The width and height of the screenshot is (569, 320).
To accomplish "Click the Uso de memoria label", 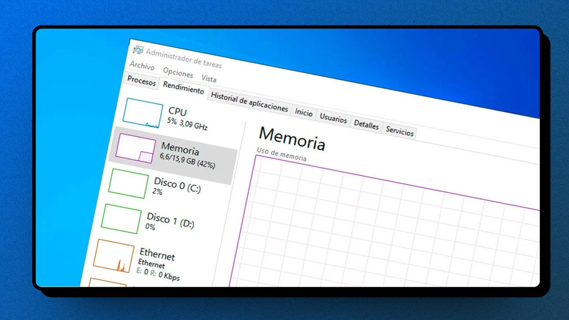I will 281,154.
